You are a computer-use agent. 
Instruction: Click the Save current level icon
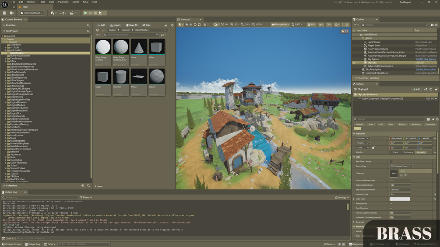[4, 13]
